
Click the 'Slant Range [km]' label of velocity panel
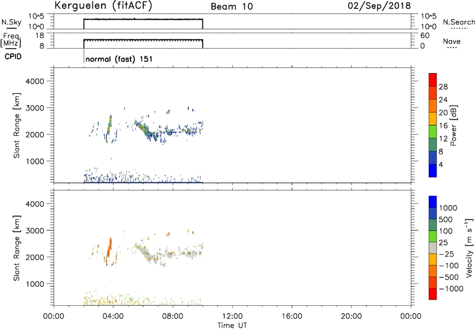click(17, 248)
